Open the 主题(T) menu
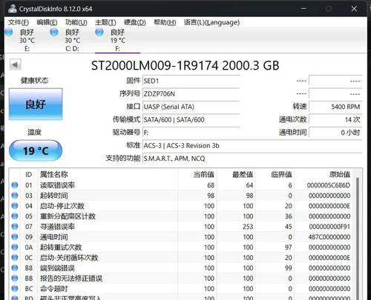 click(x=105, y=22)
